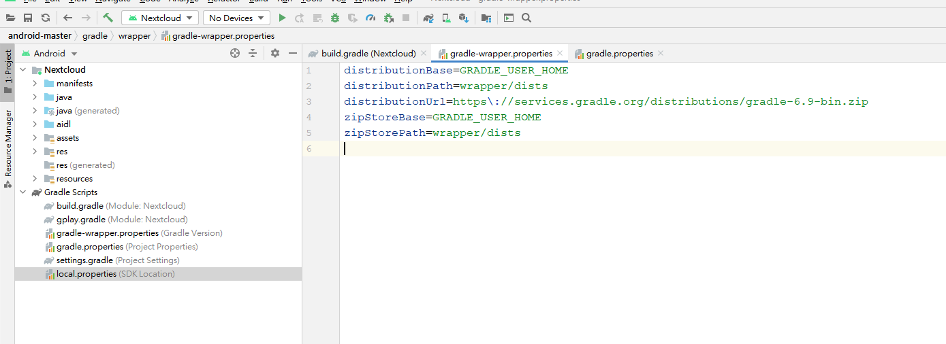Viewport: 946px width, 344px height.
Task: Collapse the Gradle Scripts node
Action: pos(22,192)
